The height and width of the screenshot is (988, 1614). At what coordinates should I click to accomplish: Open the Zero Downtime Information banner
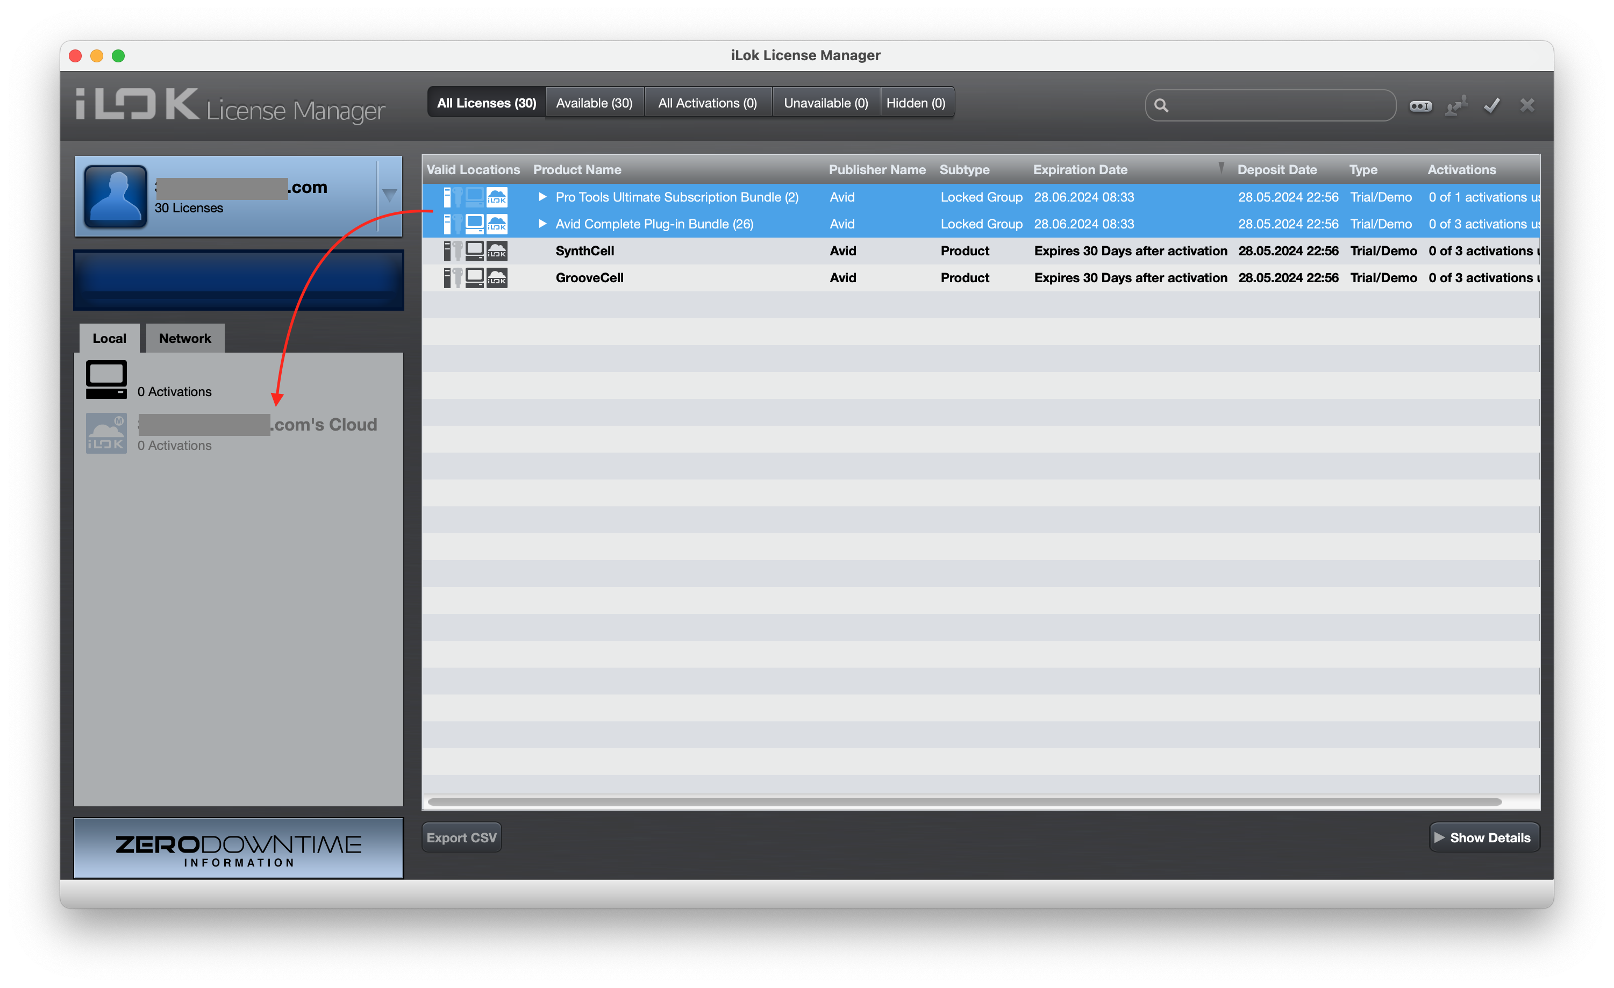click(238, 849)
